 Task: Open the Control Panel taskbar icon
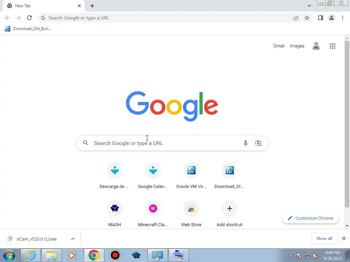coord(158,255)
